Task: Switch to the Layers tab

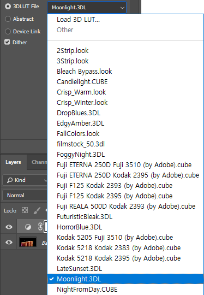Action: pos(13,162)
